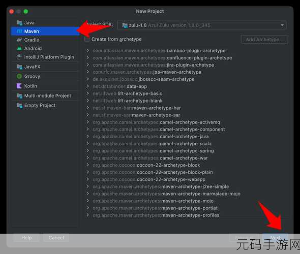Click the zulu-1.8 SDK folder icon
This screenshot has width=300, height=254.
pyautogui.click(x=125, y=25)
